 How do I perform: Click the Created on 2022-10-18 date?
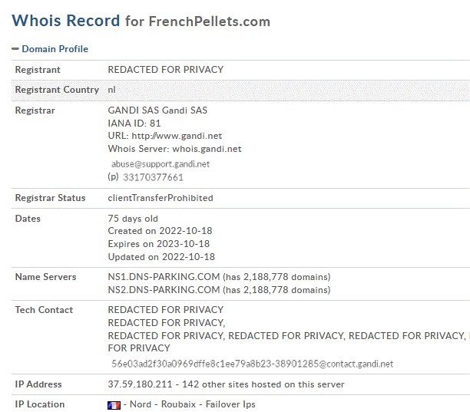[160, 231]
